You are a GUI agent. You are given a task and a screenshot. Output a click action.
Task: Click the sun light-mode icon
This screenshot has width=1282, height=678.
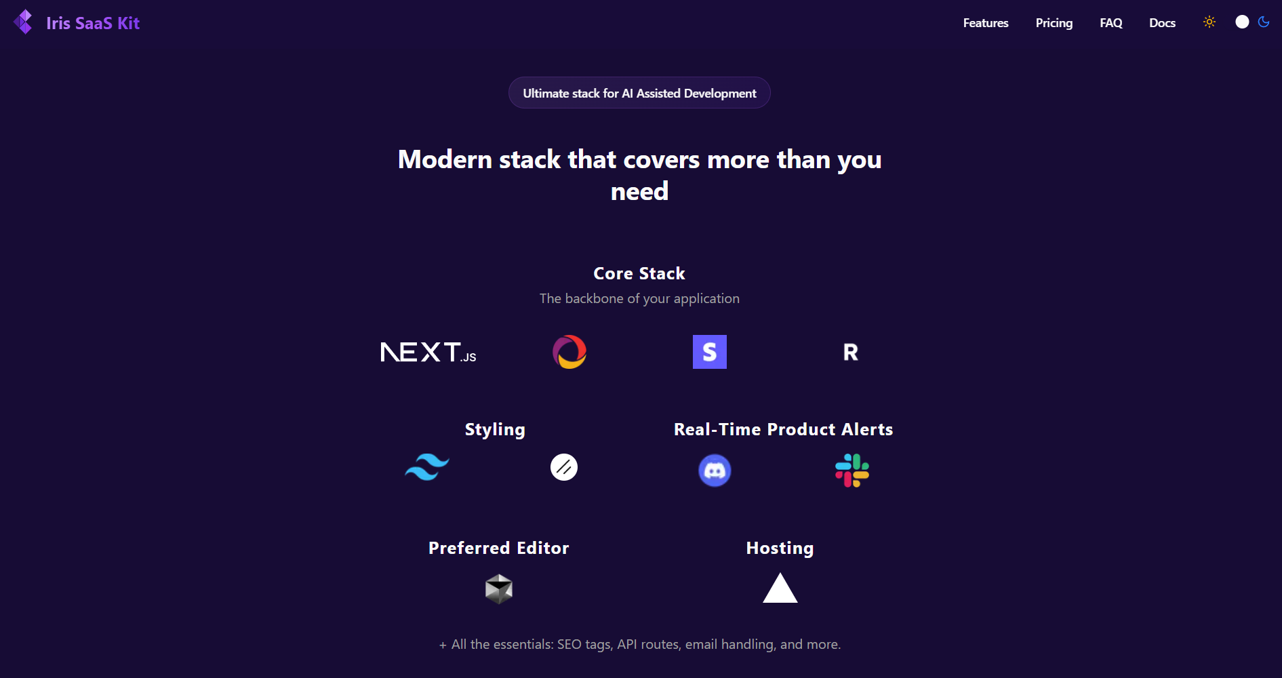(1209, 22)
